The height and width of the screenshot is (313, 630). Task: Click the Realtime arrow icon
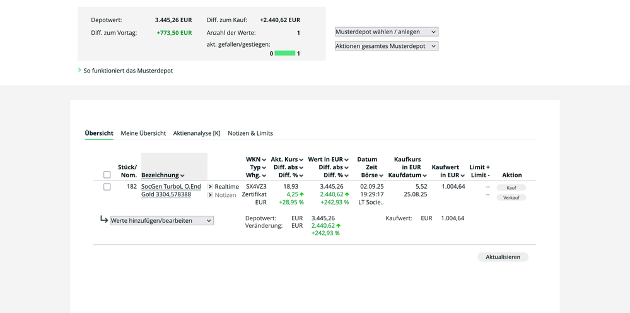211,187
